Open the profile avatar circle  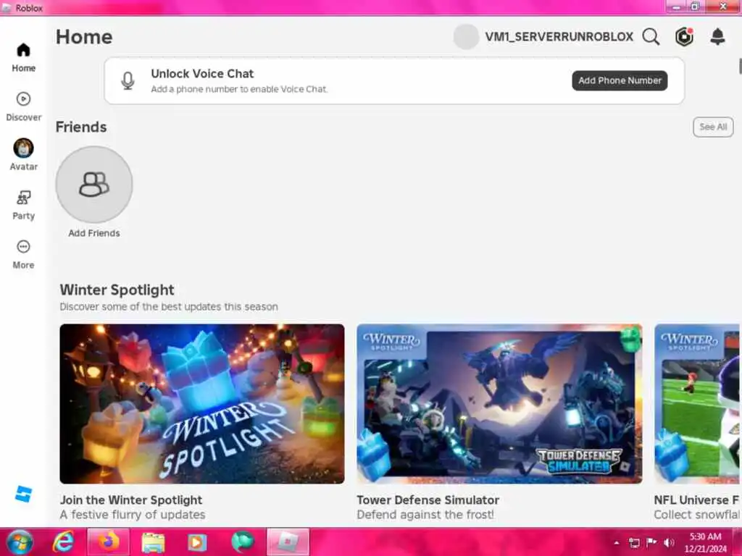point(466,37)
